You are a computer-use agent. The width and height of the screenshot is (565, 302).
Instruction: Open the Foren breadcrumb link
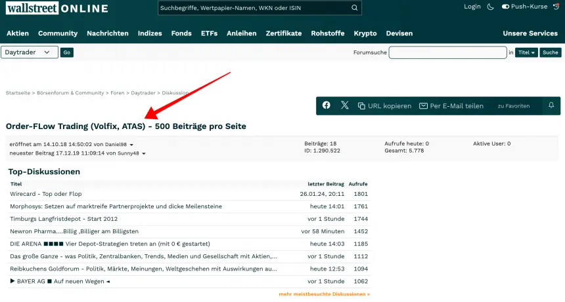(118, 93)
